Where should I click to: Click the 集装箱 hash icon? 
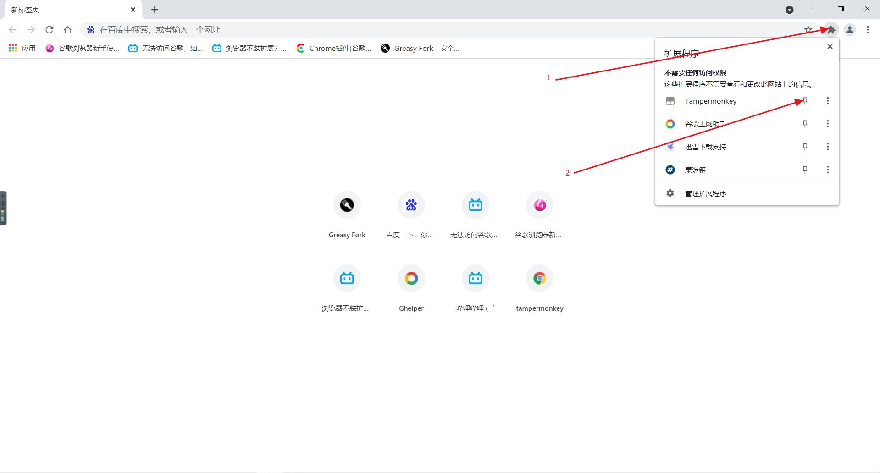tap(670, 170)
